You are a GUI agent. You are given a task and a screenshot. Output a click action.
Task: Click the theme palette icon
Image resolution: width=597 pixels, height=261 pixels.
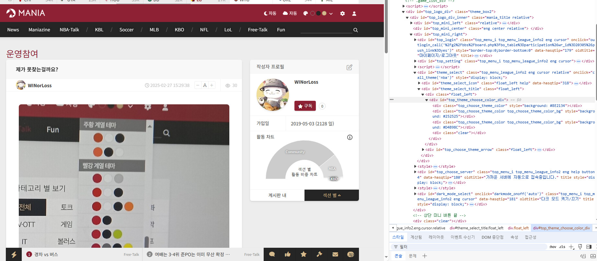pos(305,13)
